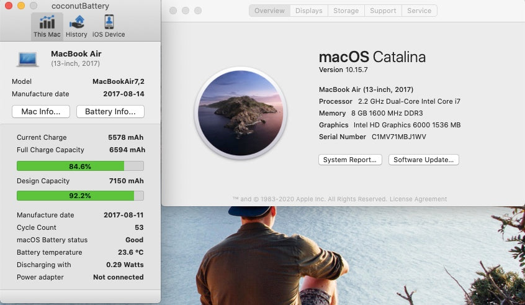Open System Report...
Screen dimensions: 525x305
(x=350, y=160)
